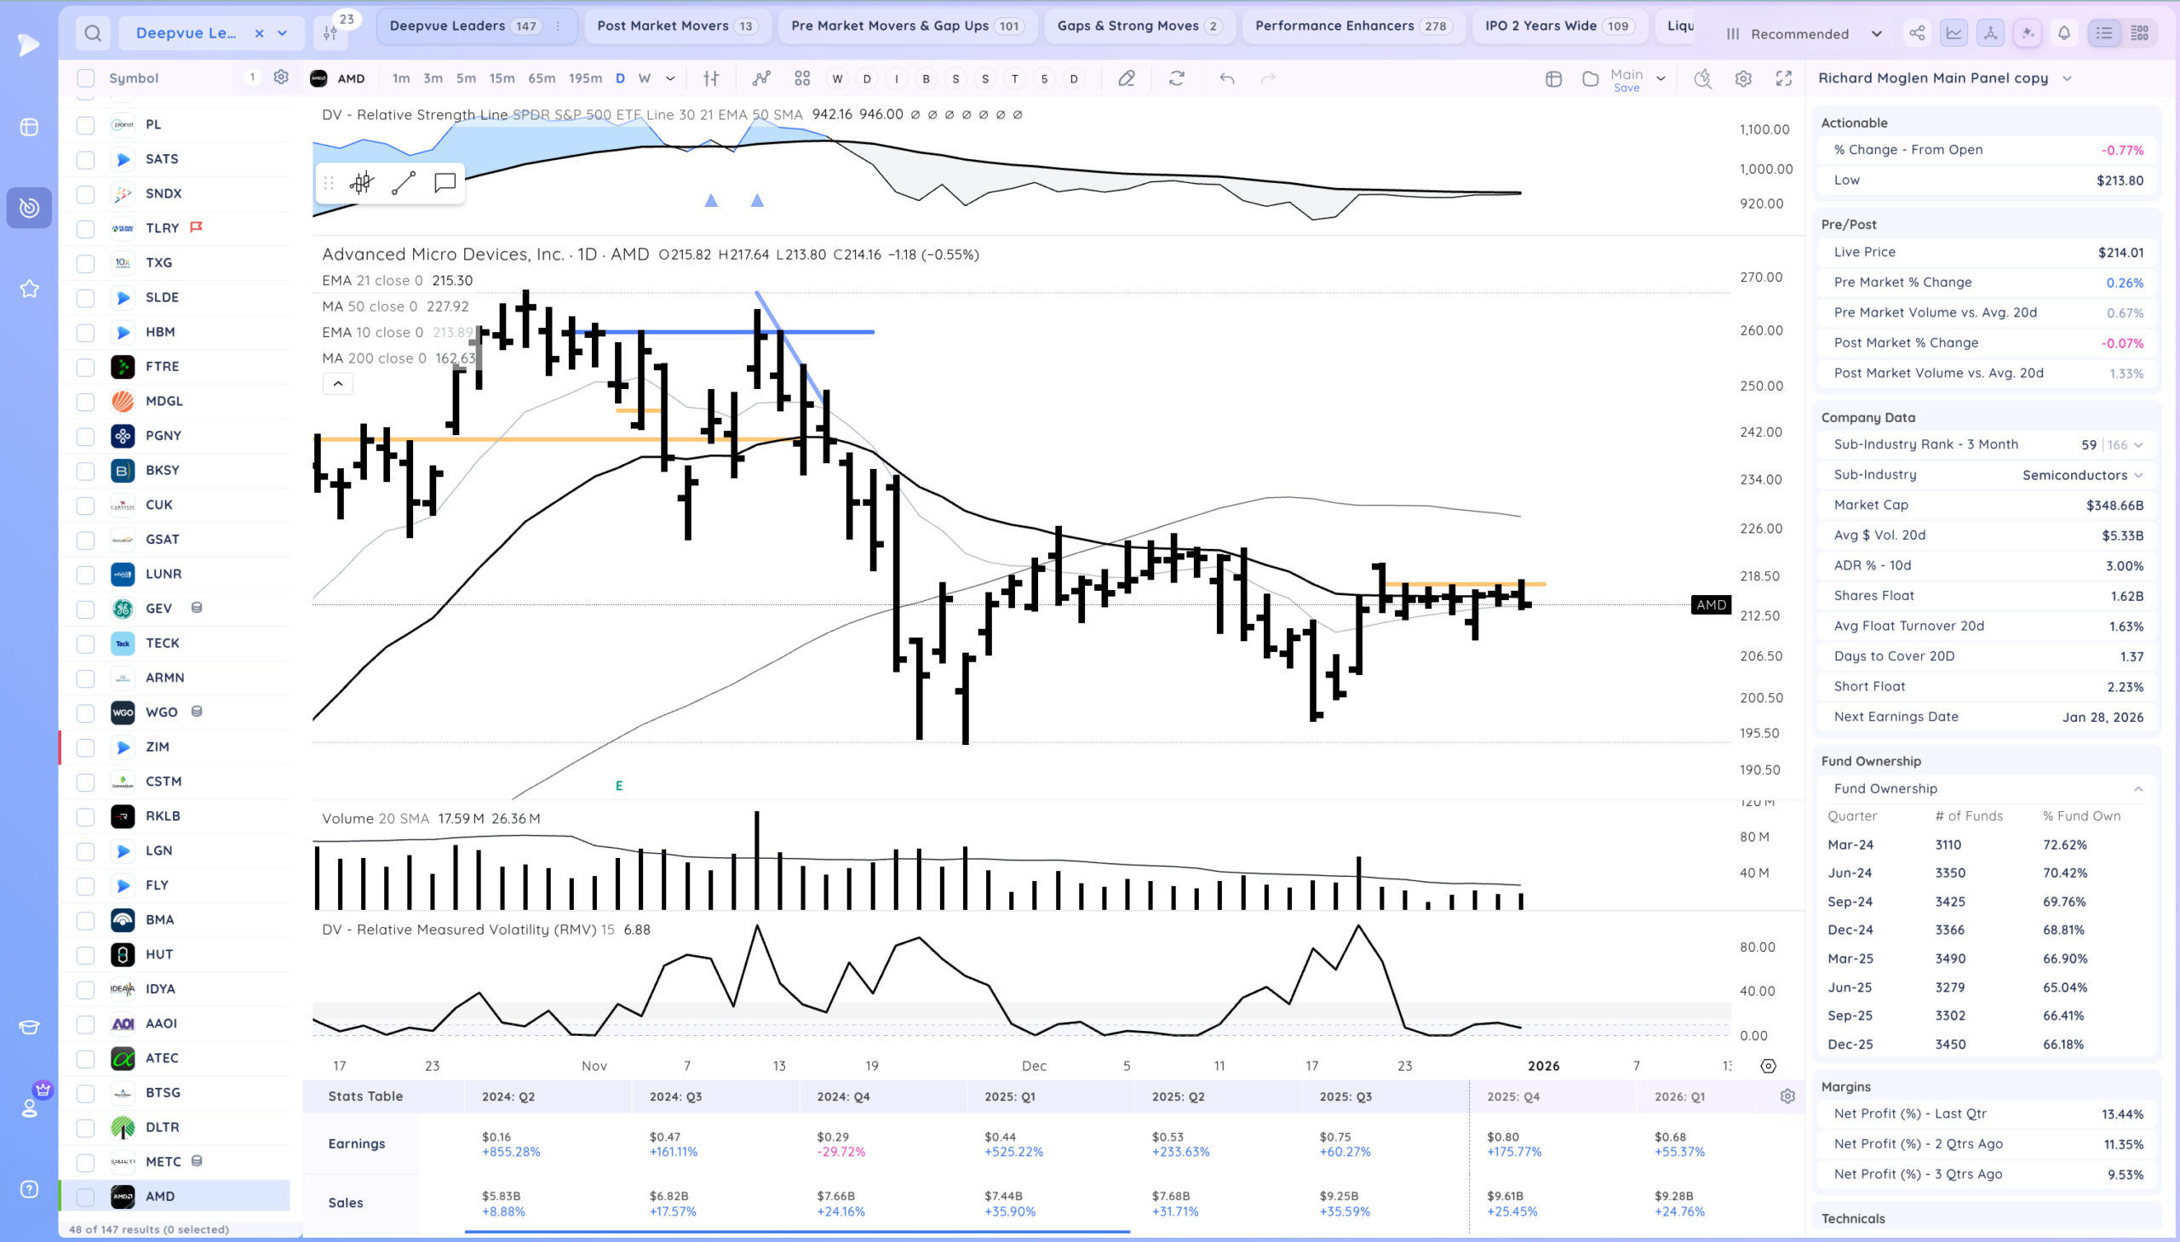Click the eraser drawing tool icon
2180x1242 pixels.
point(1127,78)
